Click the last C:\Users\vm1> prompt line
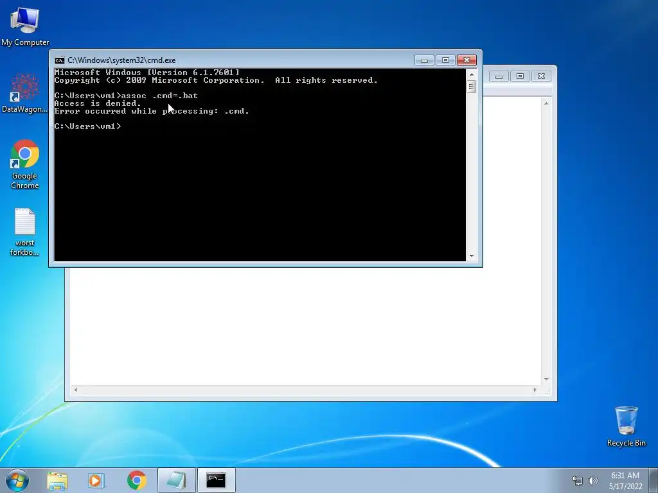This screenshot has width=658, height=493. tap(87, 126)
